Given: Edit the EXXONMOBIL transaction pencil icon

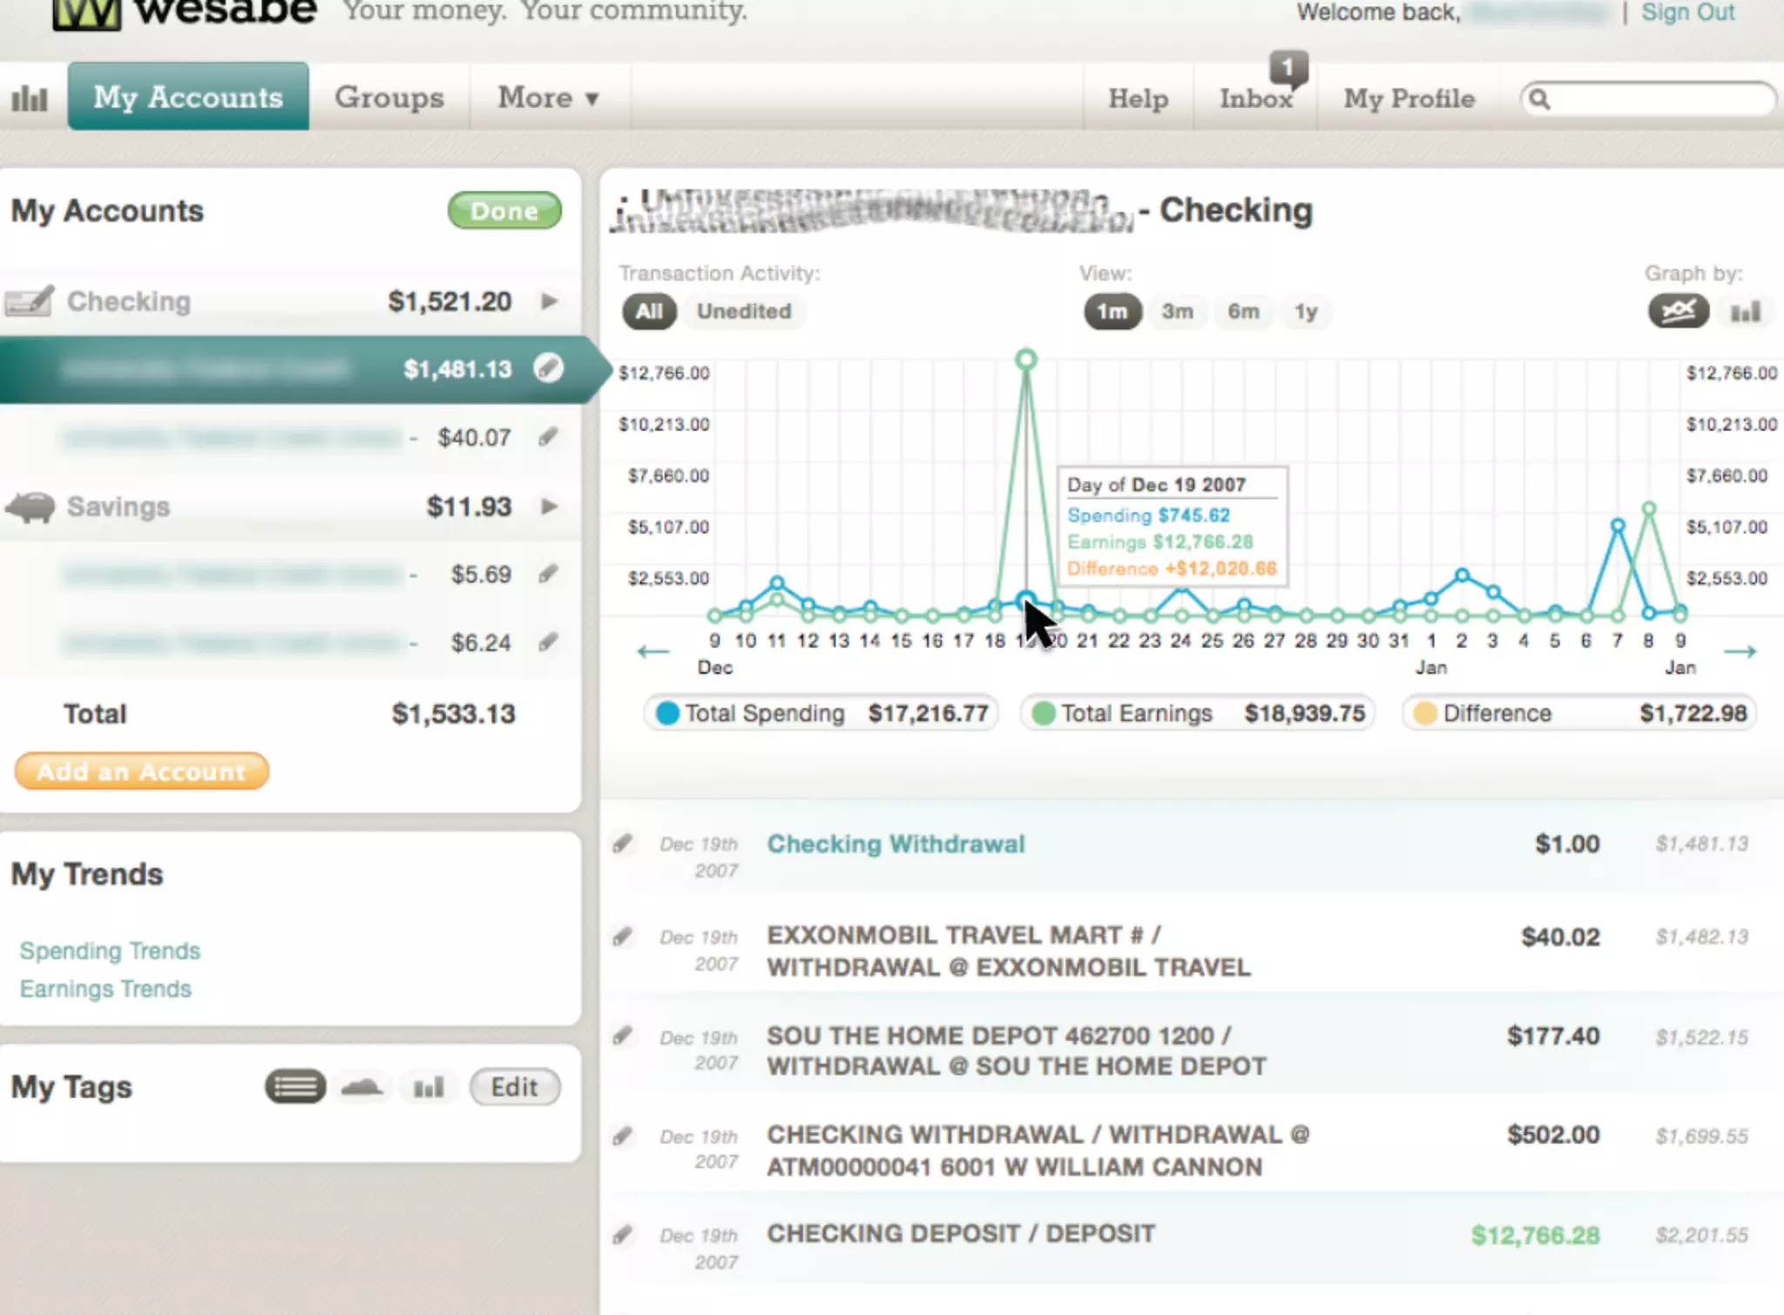Looking at the screenshot, I should (x=622, y=937).
